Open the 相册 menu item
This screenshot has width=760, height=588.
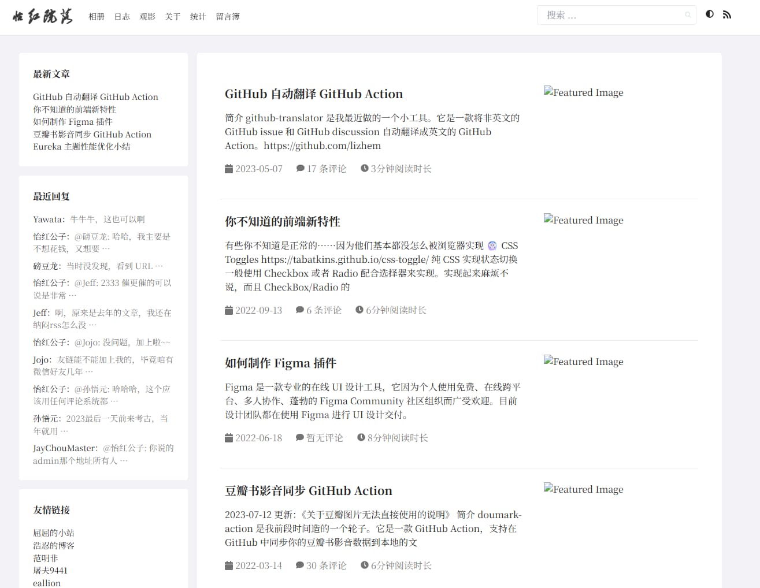(x=97, y=17)
